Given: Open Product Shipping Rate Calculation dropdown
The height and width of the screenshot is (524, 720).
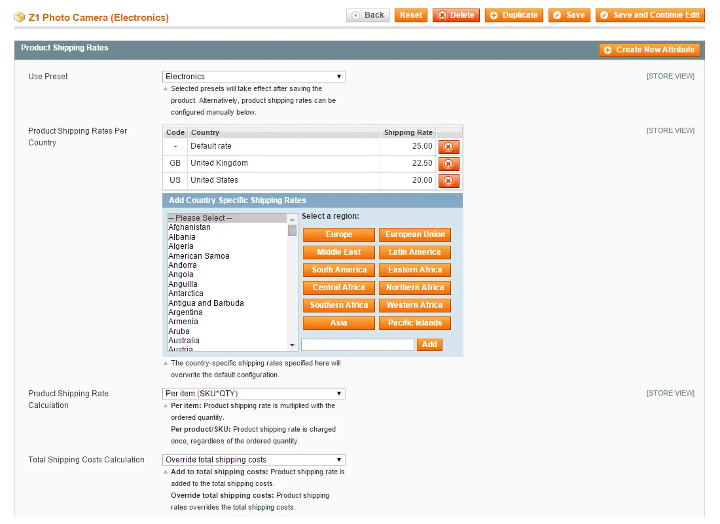Looking at the screenshot, I should tap(253, 394).
